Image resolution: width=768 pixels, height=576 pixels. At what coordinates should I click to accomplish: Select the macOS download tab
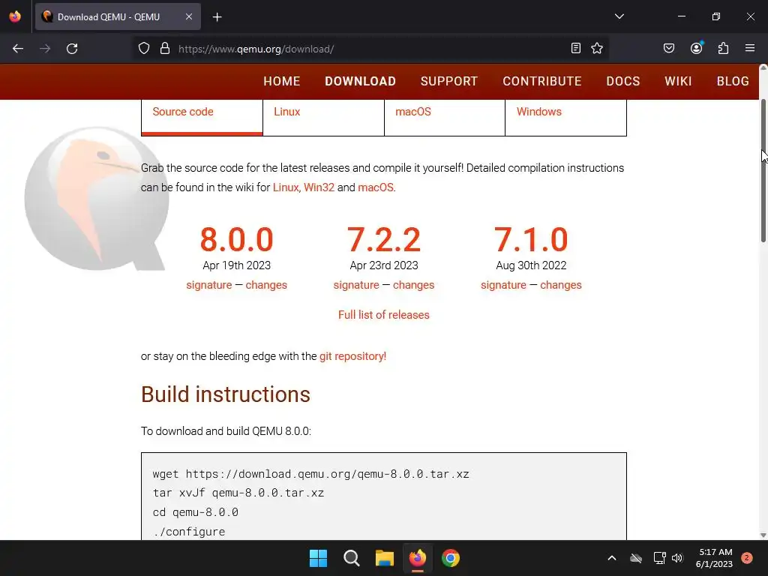[445, 116]
